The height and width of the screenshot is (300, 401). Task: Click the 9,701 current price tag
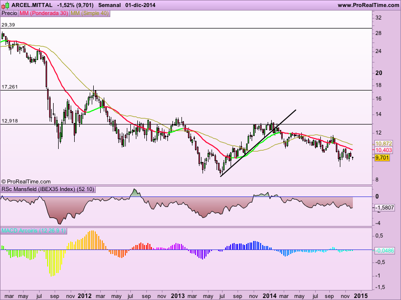tap(382, 158)
